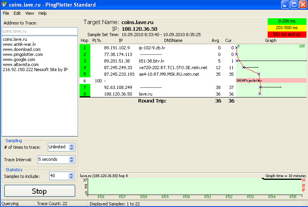This screenshot has width=308, height=207.
Task: Select hop 1 green cell
Action: pyautogui.click(x=85, y=48)
